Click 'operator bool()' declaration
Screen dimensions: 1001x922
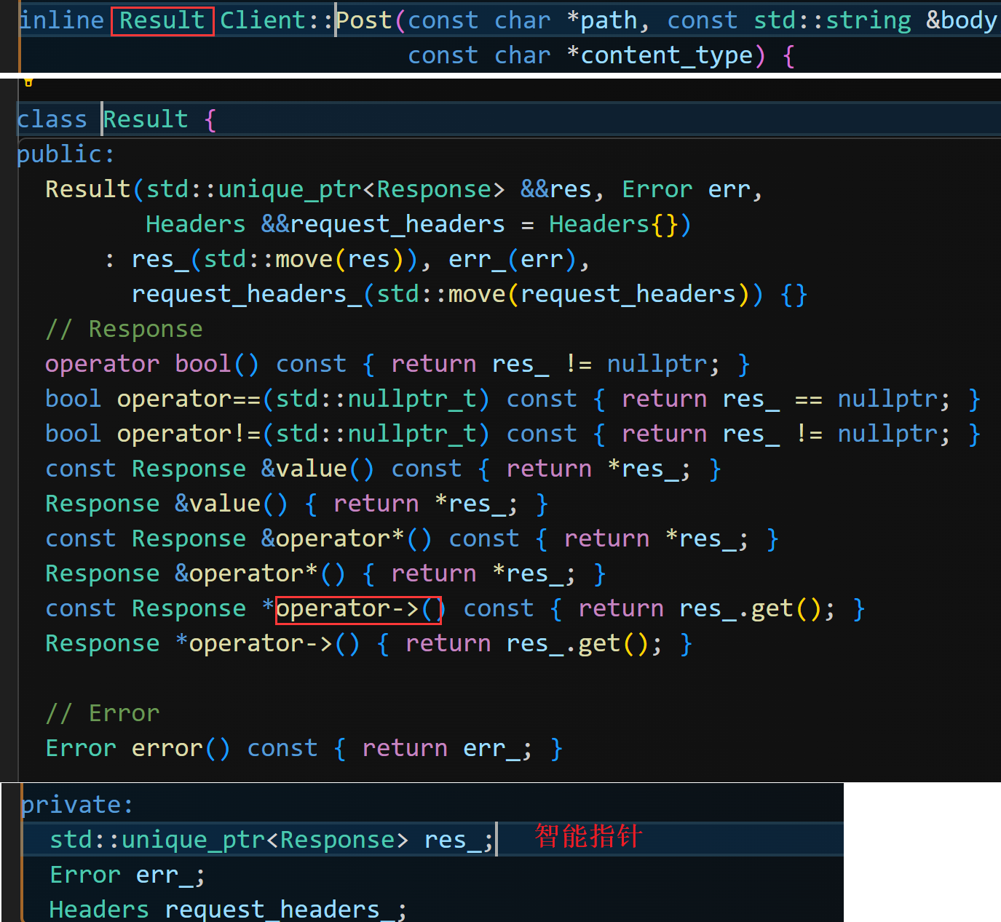click(x=152, y=364)
